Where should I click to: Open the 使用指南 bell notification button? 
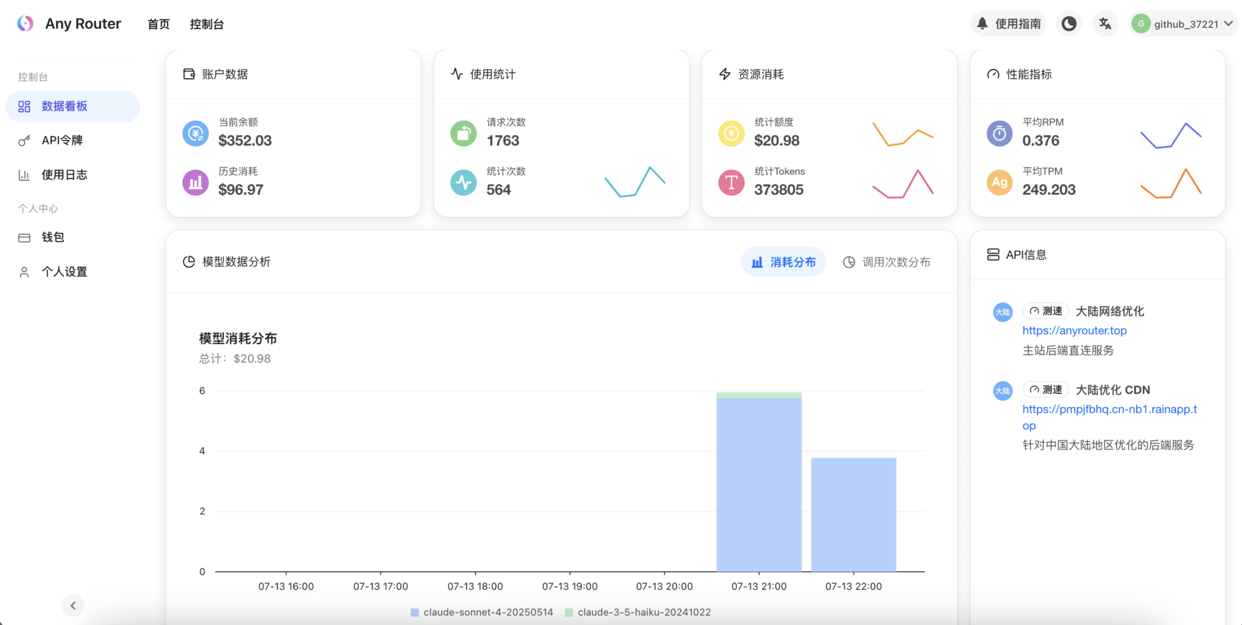pyautogui.click(x=1008, y=24)
